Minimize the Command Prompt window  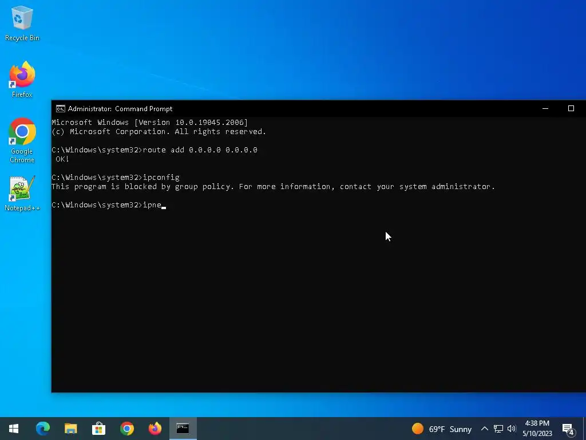pyautogui.click(x=545, y=108)
